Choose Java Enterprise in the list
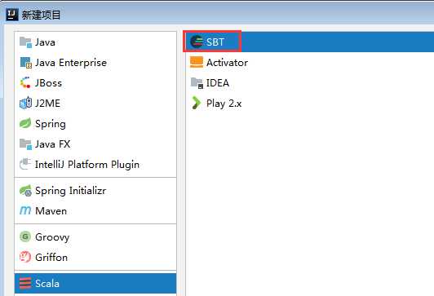This screenshot has height=296, width=434. point(95,63)
